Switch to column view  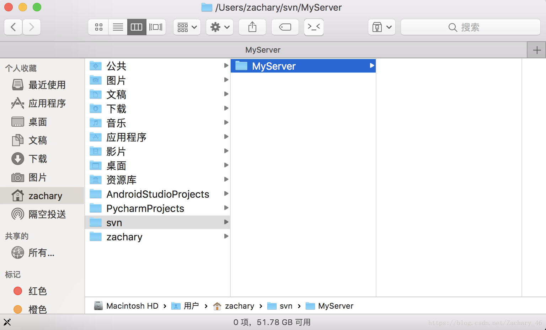pos(136,27)
